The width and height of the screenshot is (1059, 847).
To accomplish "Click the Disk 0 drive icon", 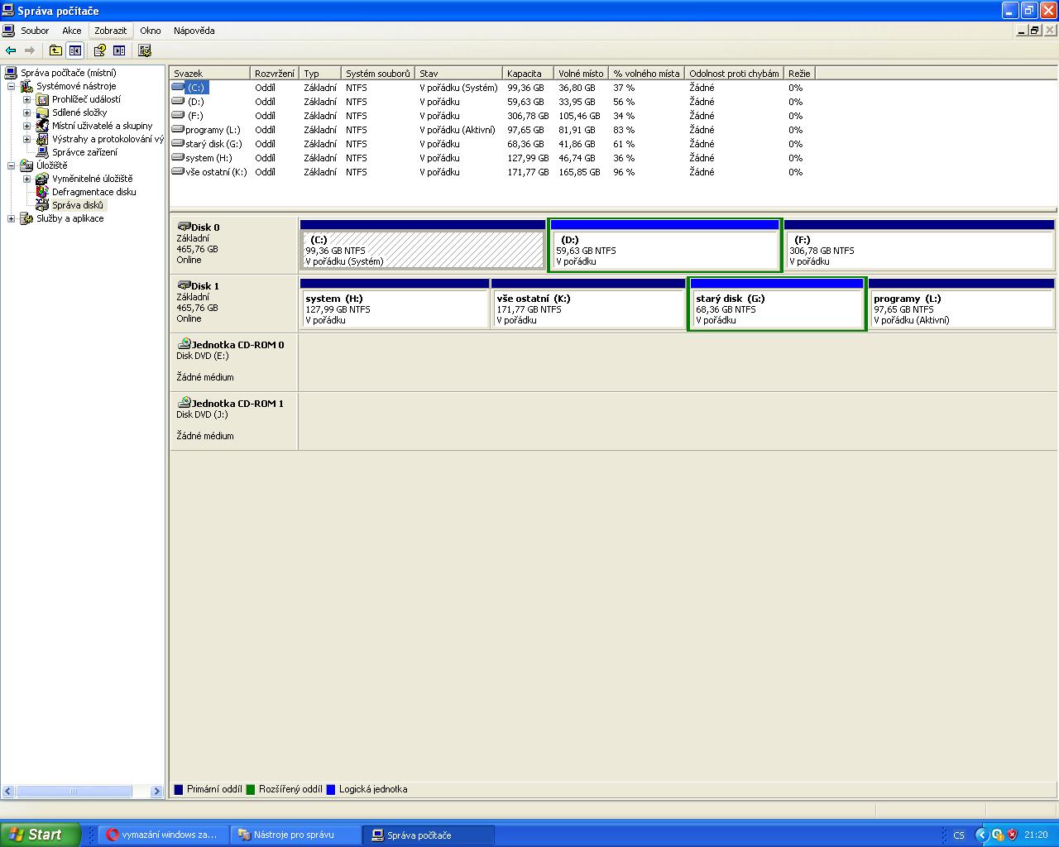I will click(x=184, y=227).
